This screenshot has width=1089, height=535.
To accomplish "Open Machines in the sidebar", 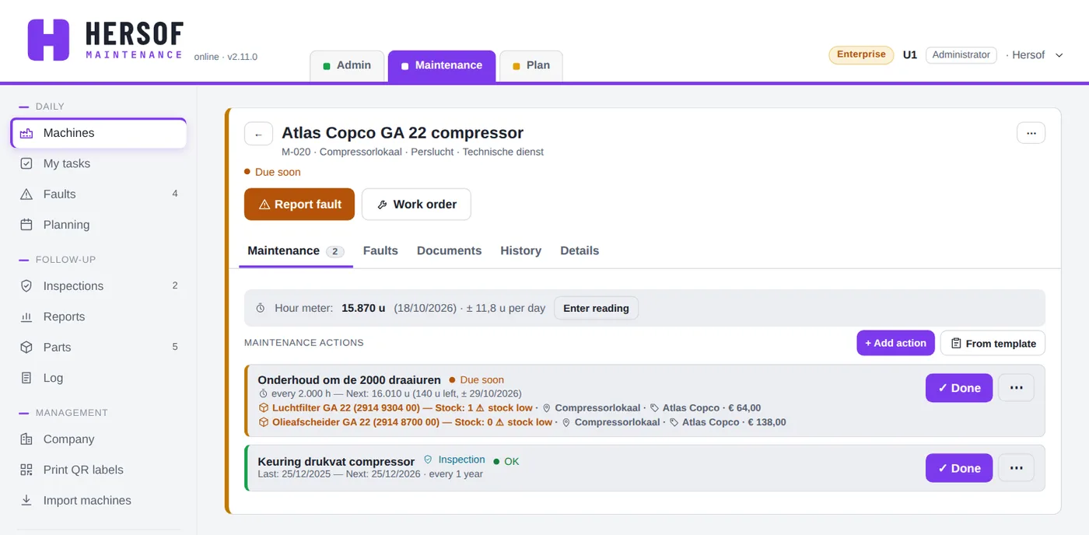I will pyautogui.click(x=99, y=133).
